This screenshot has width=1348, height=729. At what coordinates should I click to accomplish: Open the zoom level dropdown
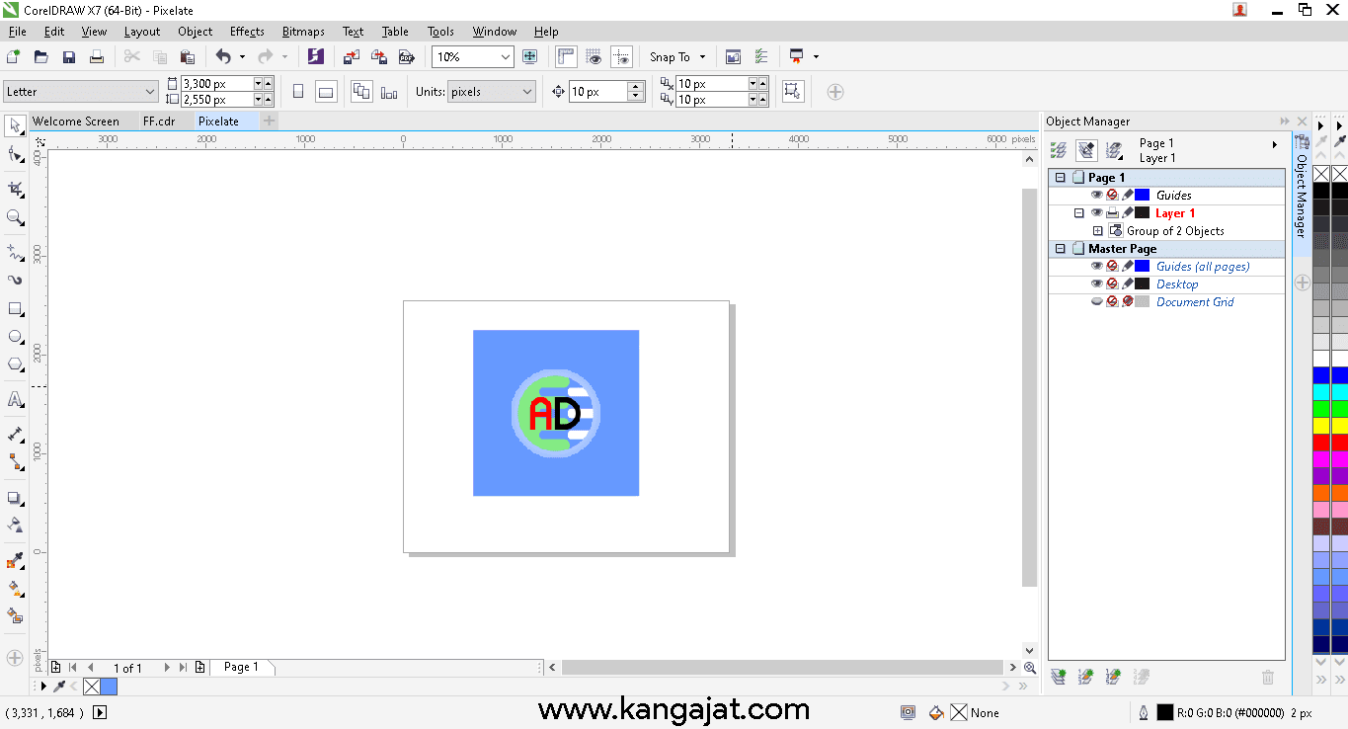coord(506,57)
